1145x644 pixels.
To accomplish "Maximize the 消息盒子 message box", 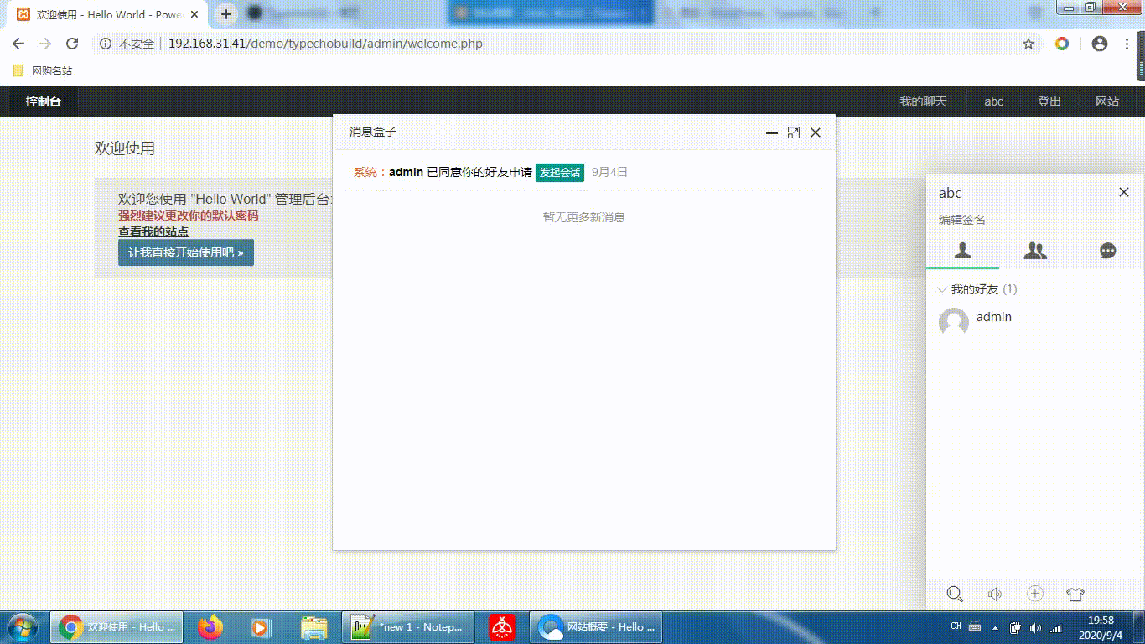I will 794,132.
